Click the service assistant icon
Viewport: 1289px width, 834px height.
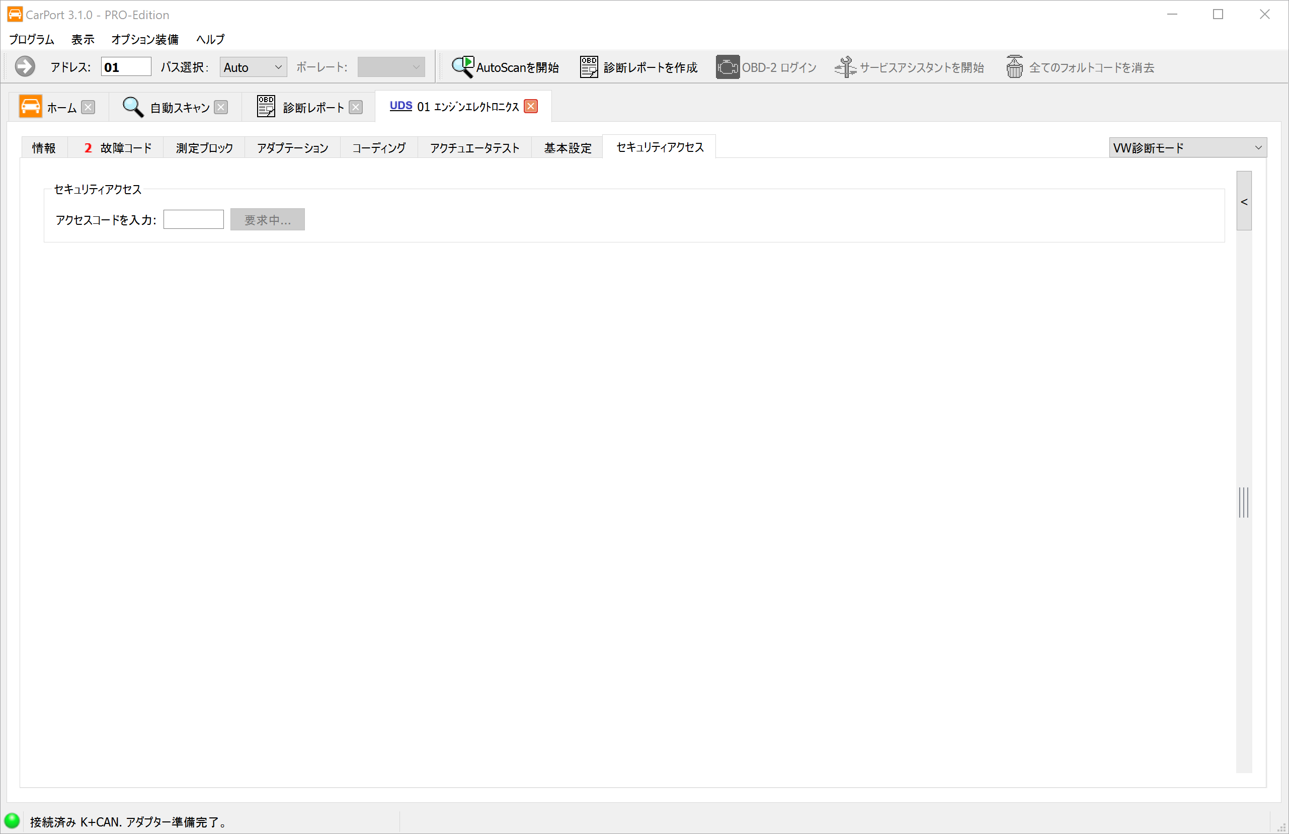tap(845, 67)
